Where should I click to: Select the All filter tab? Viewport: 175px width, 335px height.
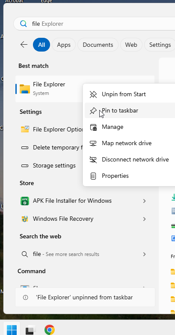[42, 45]
